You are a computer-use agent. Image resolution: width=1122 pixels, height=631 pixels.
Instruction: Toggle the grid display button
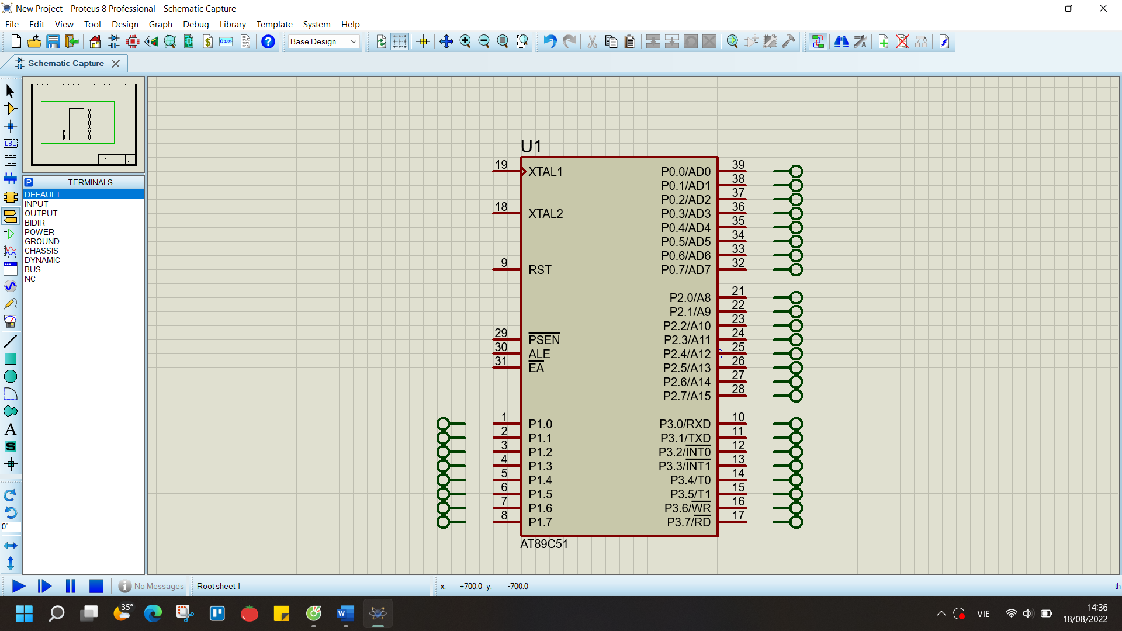coord(400,41)
